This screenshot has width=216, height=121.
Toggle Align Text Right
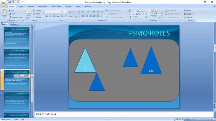pos(90,16)
